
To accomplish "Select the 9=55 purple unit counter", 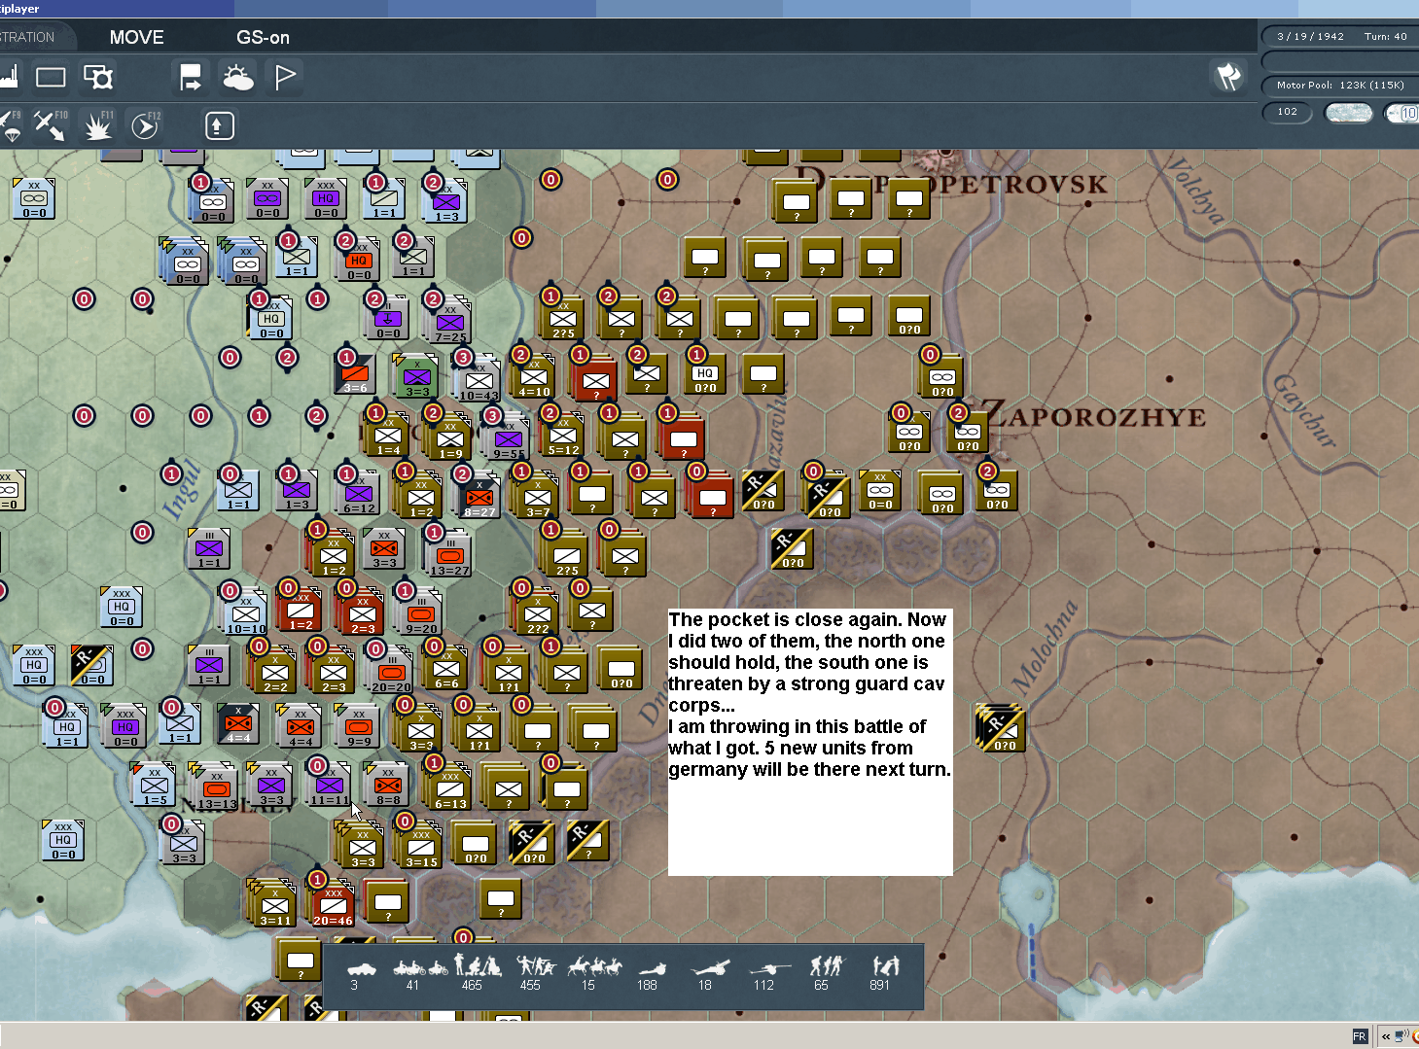I will click(x=508, y=438).
